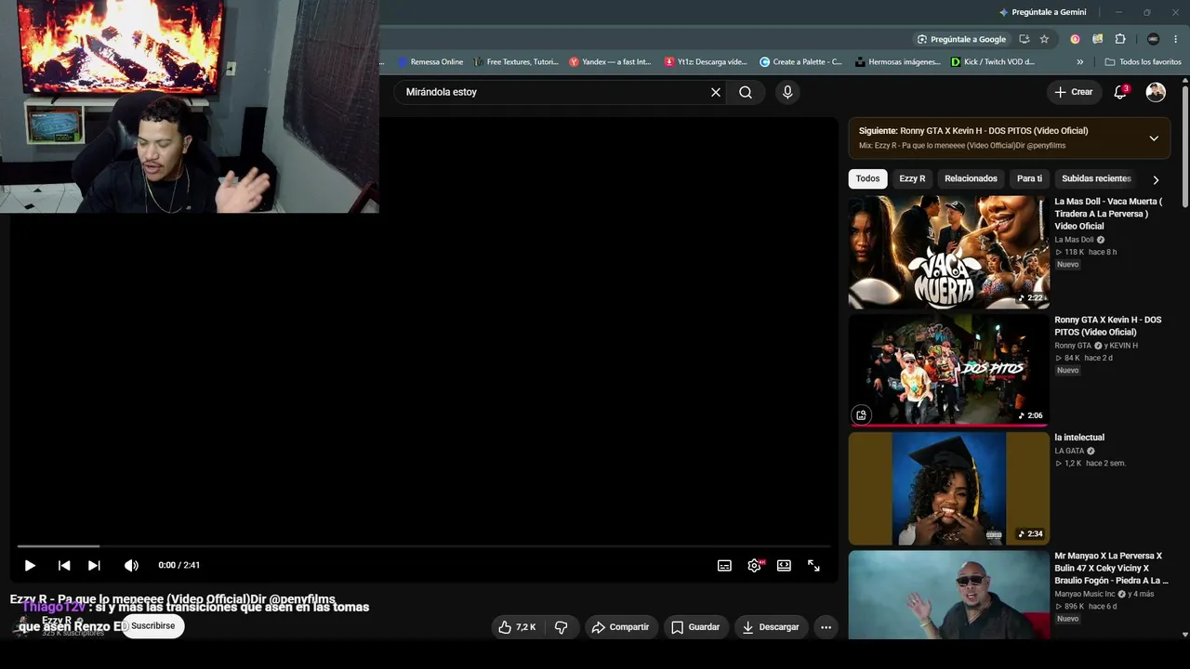Image resolution: width=1190 pixels, height=669 pixels.
Task: Open the browser extensions puzzle menu
Action: pos(1119,39)
